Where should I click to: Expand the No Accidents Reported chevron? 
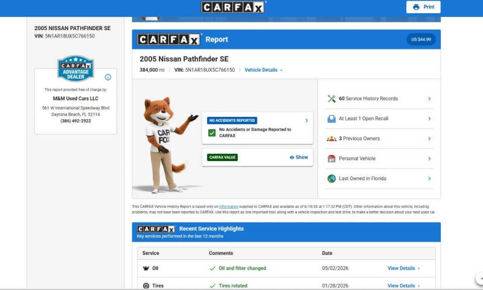point(307,121)
